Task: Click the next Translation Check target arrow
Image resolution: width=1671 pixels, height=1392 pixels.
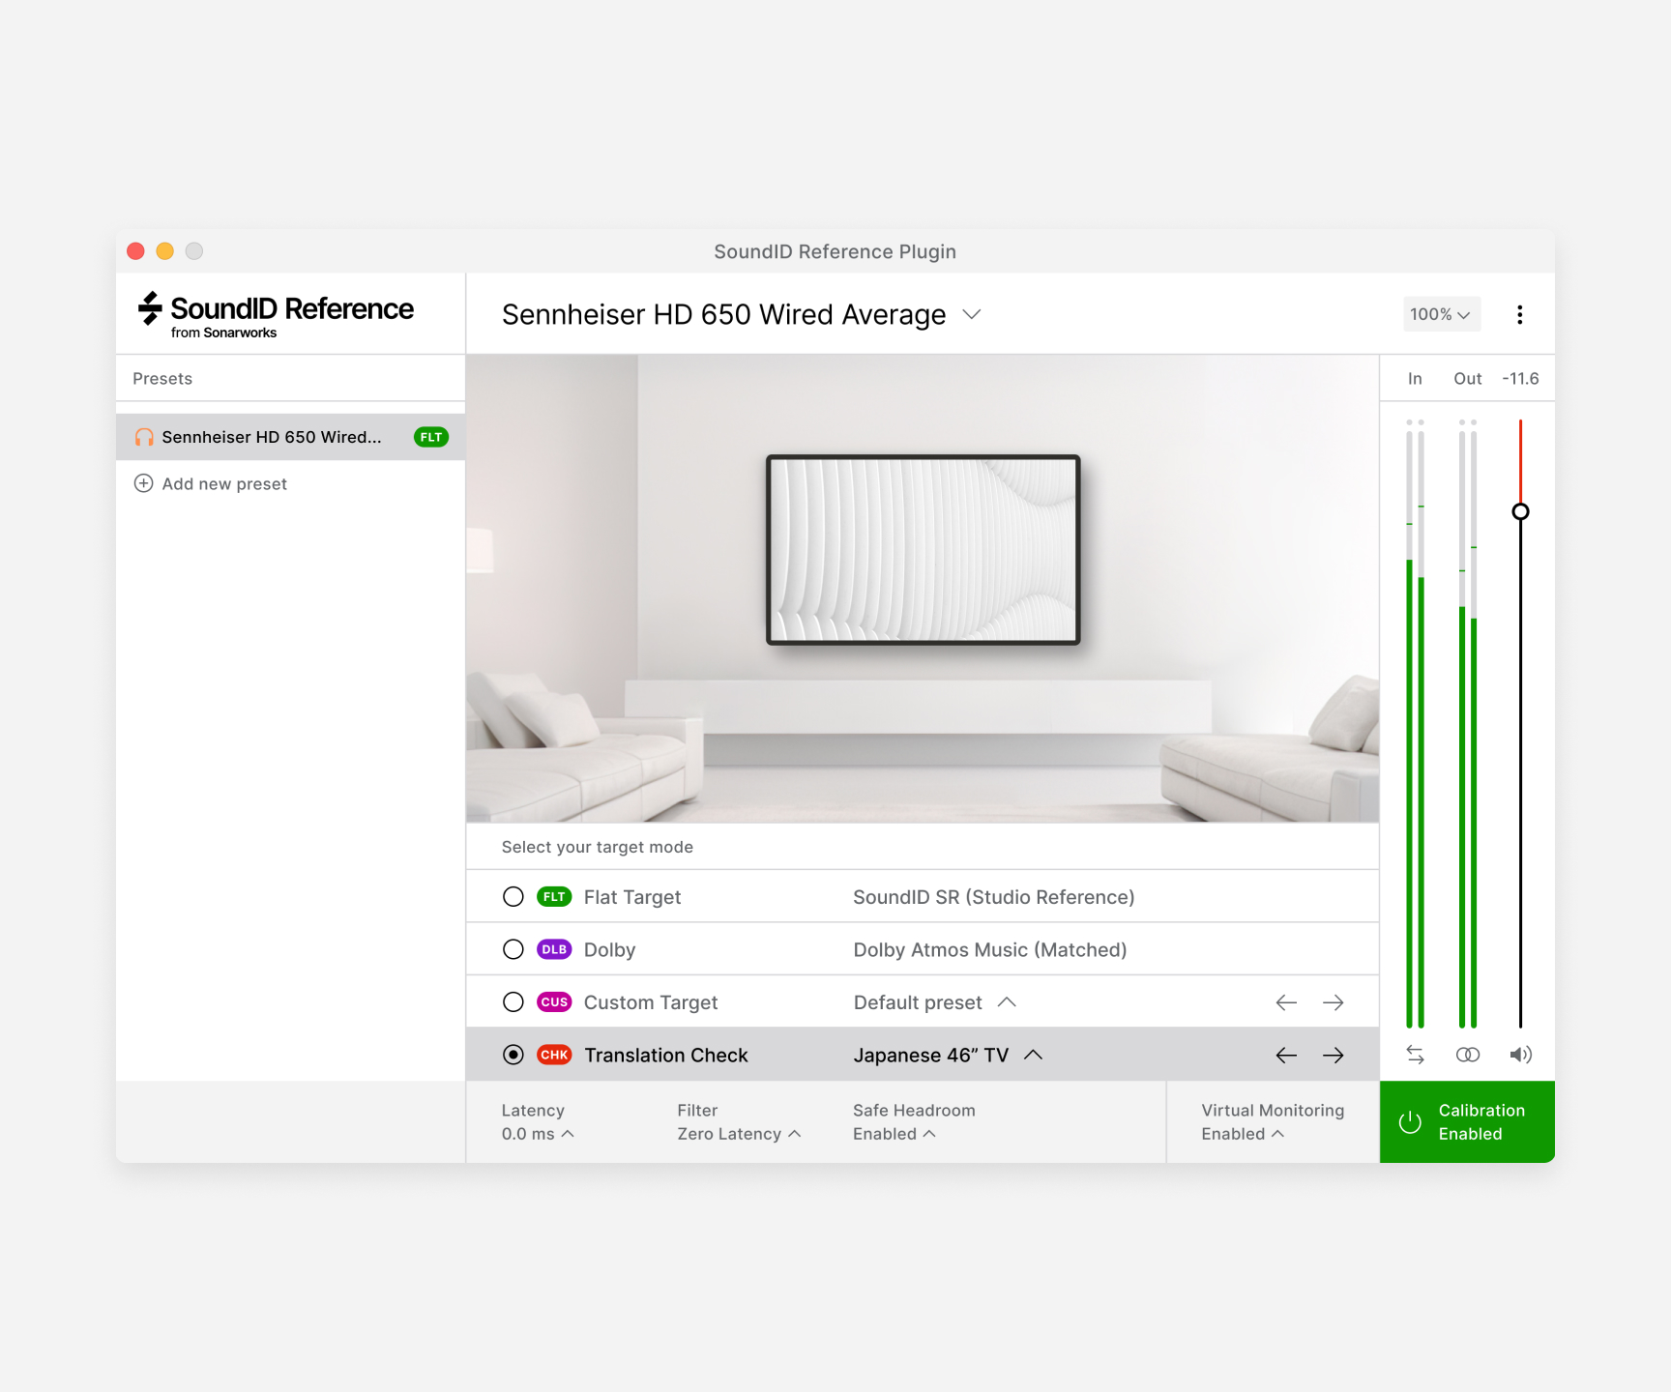Action: 1334,1055
